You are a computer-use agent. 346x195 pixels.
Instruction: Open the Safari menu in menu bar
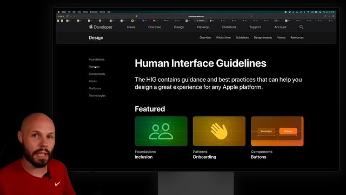pos(64,12)
